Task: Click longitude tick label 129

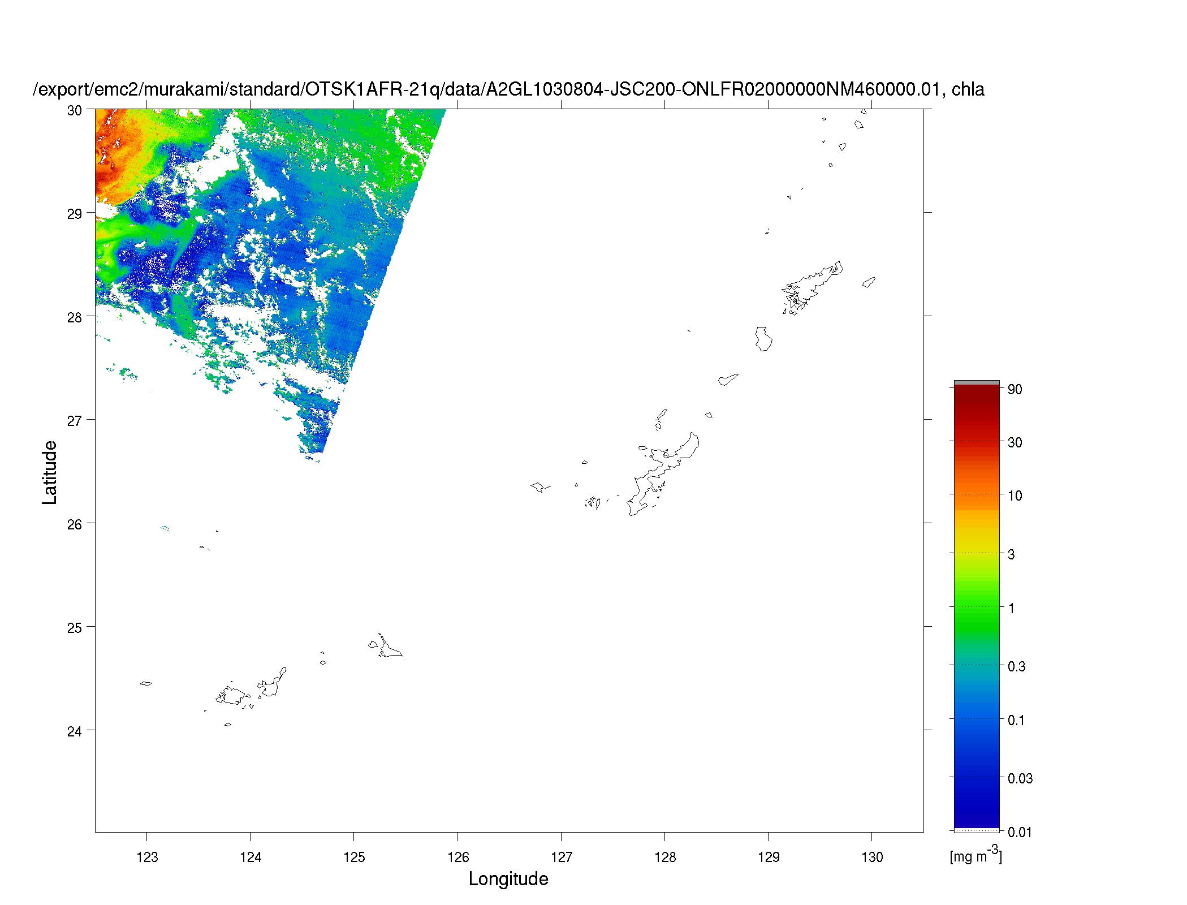Action: 769,857
